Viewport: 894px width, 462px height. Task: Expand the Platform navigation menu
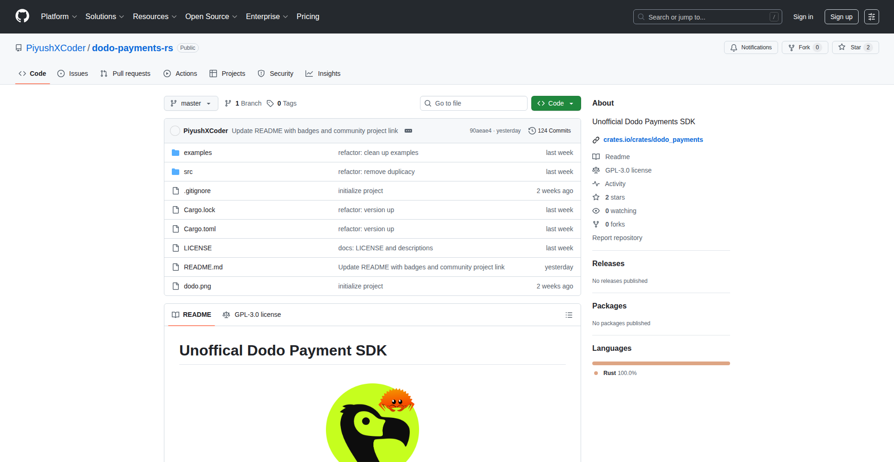59,17
